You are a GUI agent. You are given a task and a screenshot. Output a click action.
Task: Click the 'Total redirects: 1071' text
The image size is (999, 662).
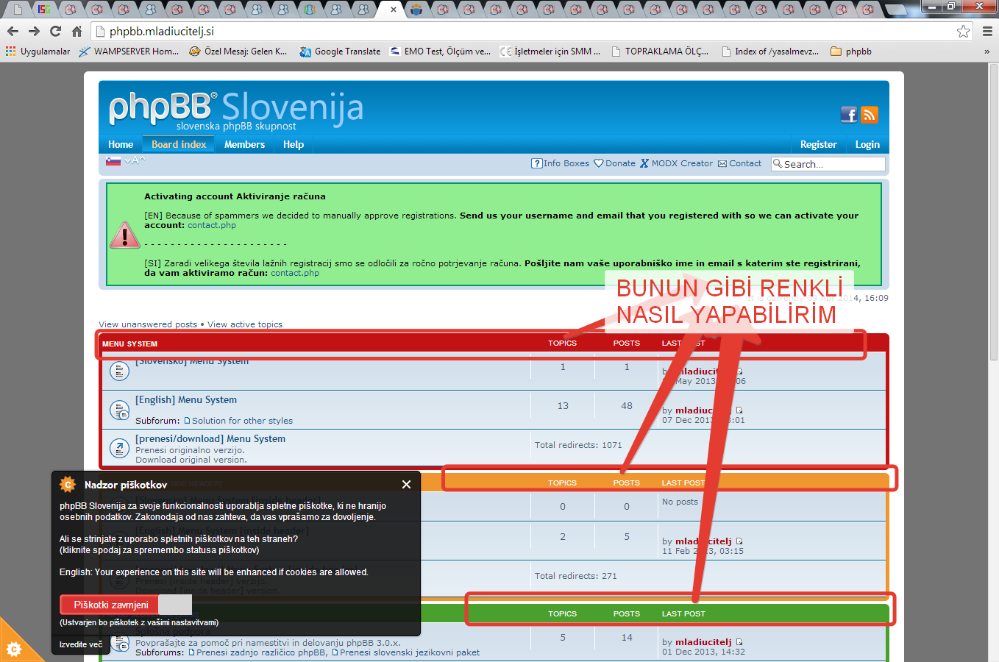578,445
